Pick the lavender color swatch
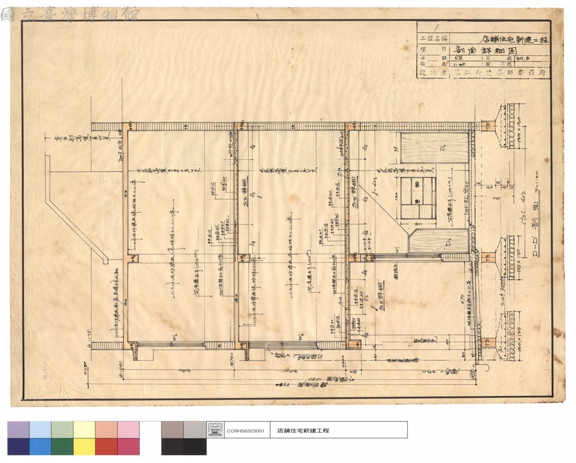 tap(19, 430)
